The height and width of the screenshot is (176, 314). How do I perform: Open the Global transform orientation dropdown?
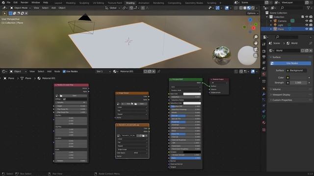(112, 8)
